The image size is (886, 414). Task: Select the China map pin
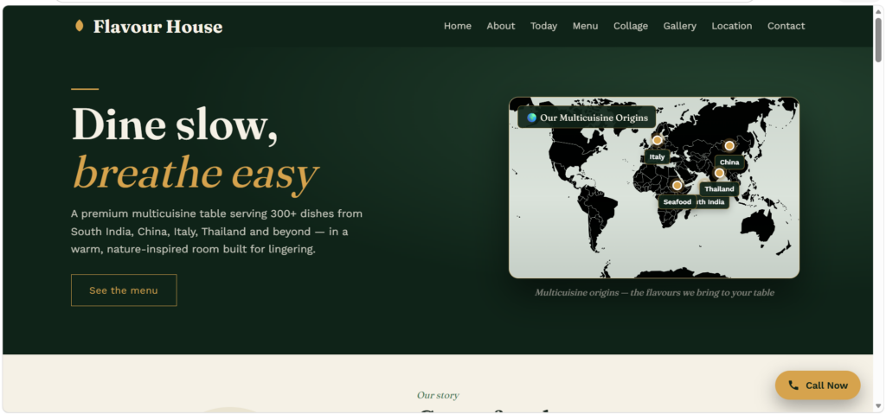coord(729,146)
